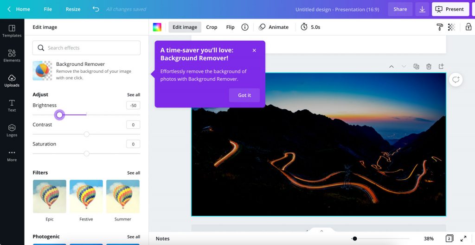The height and width of the screenshot is (245, 475).
Task: Click the duplicate page icon
Action: click(417, 67)
